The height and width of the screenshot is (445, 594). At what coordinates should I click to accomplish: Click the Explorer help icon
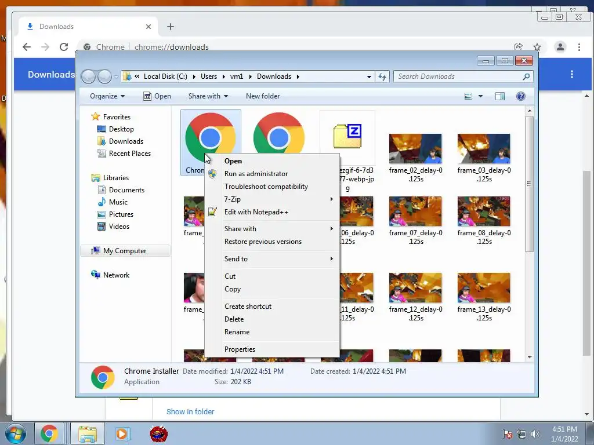tap(521, 96)
